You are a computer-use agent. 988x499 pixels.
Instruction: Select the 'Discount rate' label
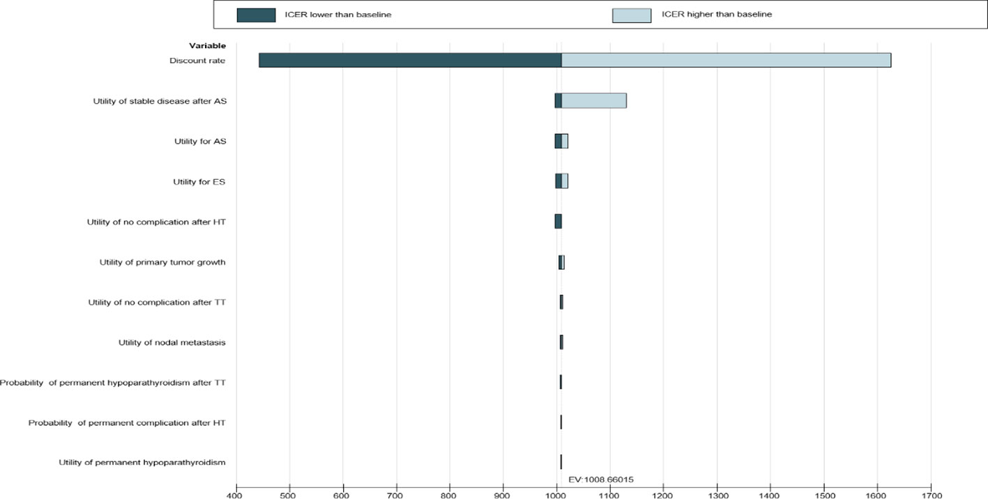tap(197, 61)
